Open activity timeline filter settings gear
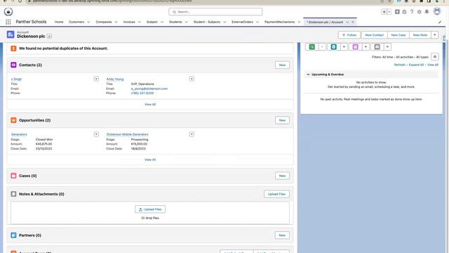The height and width of the screenshot is (253, 449). coord(435,57)
